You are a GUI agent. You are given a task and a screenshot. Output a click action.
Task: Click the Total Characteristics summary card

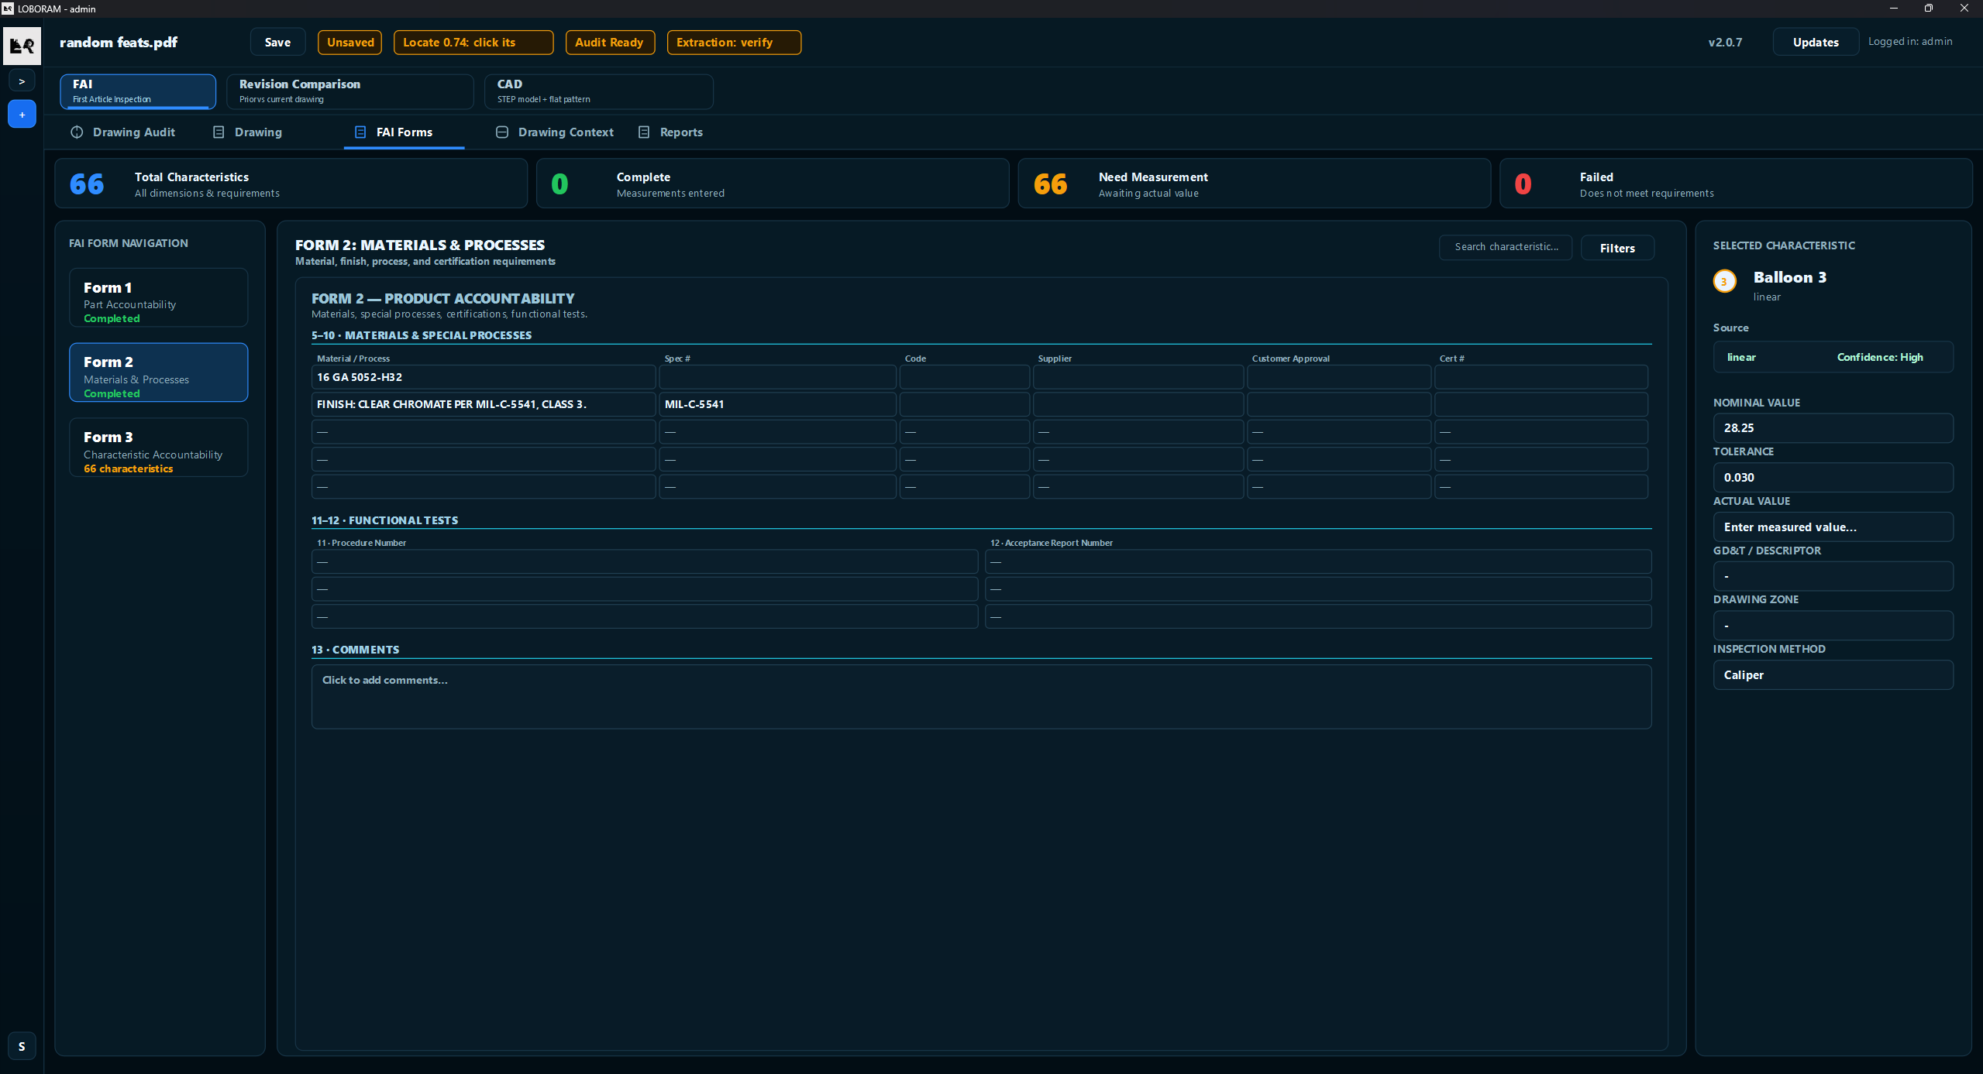[x=291, y=184]
